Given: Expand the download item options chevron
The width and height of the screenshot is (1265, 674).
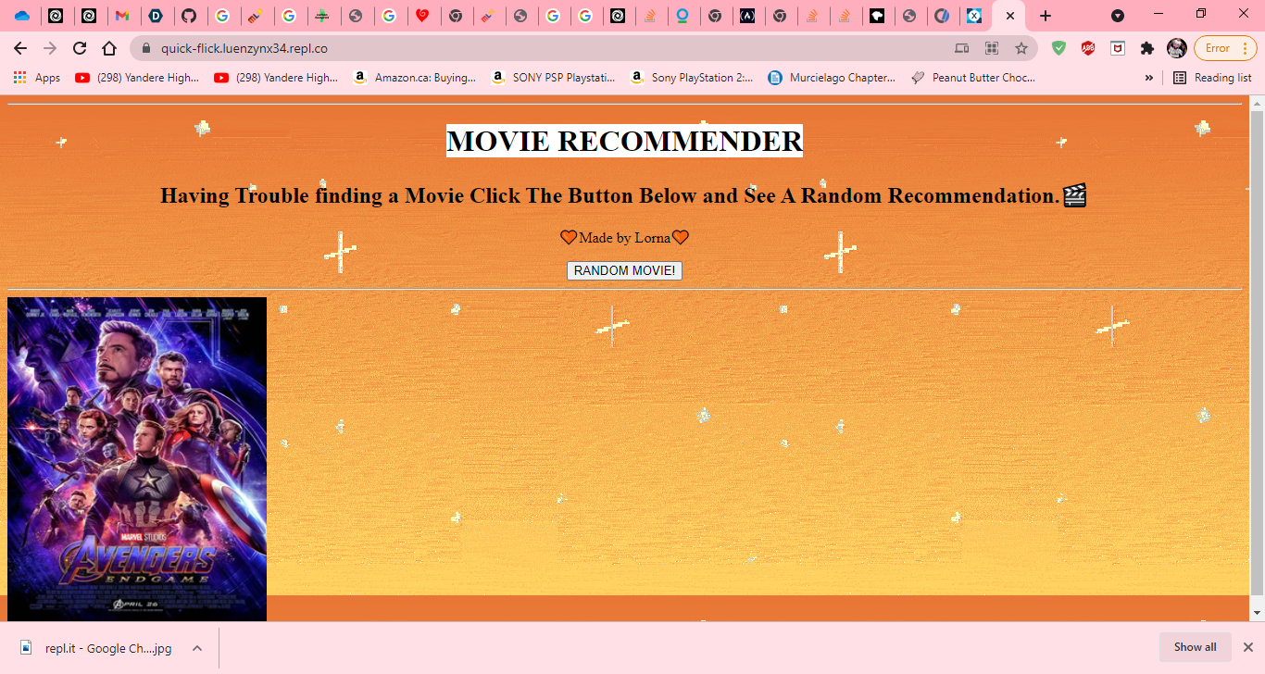Looking at the screenshot, I should pyautogui.click(x=196, y=648).
